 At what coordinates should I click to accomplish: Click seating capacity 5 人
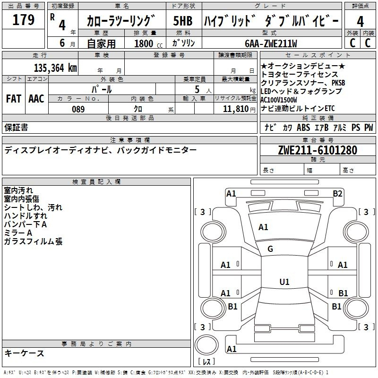(203, 90)
